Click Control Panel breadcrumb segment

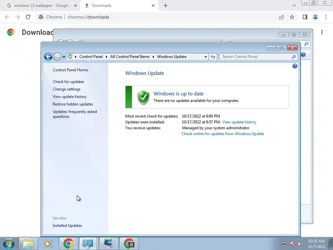[x=91, y=57]
